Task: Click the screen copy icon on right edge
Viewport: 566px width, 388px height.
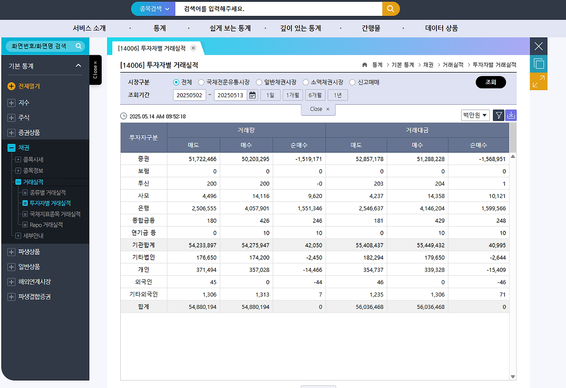Action: click(539, 64)
